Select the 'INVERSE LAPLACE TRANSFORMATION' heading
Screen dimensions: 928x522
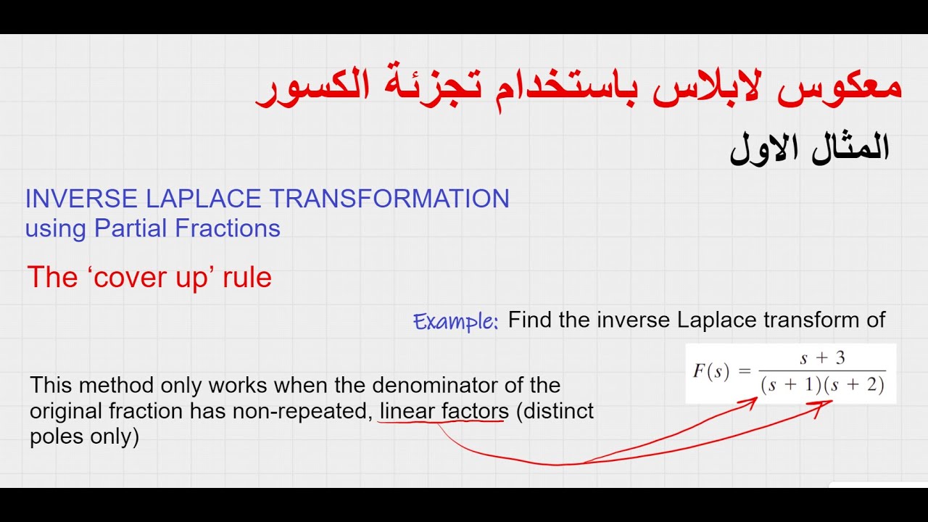coord(268,199)
